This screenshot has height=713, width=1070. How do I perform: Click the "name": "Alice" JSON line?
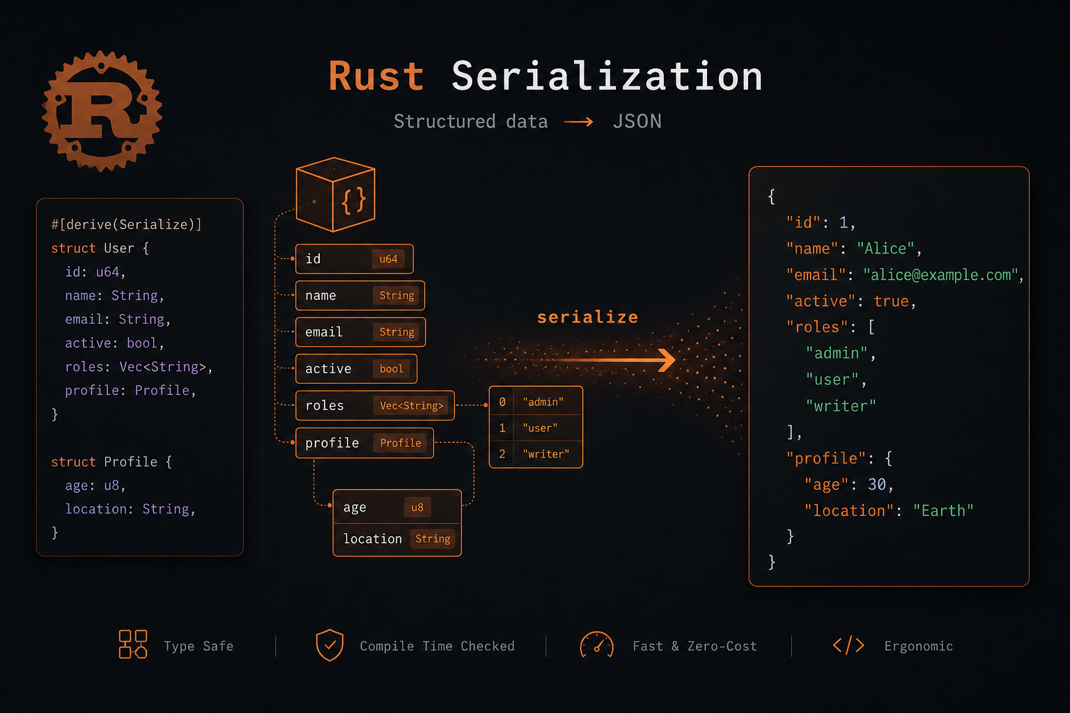[x=854, y=249]
